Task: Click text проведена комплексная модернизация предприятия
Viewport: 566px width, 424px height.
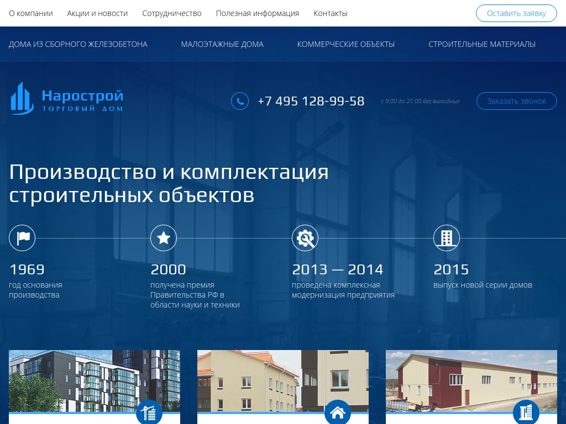Action: click(343, 290)
